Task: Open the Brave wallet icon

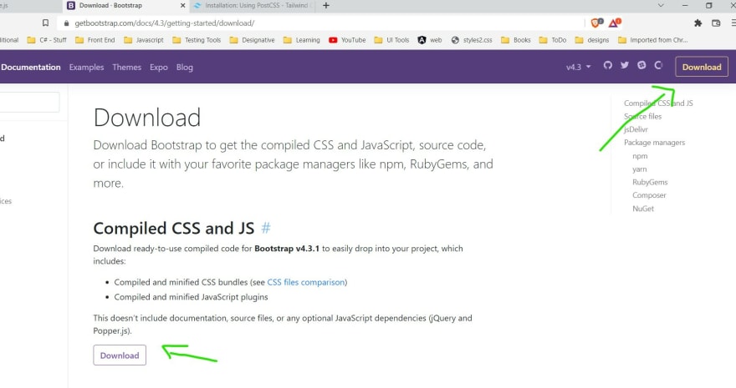Action: (716, 23)
